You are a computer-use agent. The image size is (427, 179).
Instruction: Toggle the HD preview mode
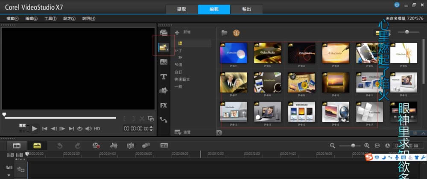(x=97, y=129)
